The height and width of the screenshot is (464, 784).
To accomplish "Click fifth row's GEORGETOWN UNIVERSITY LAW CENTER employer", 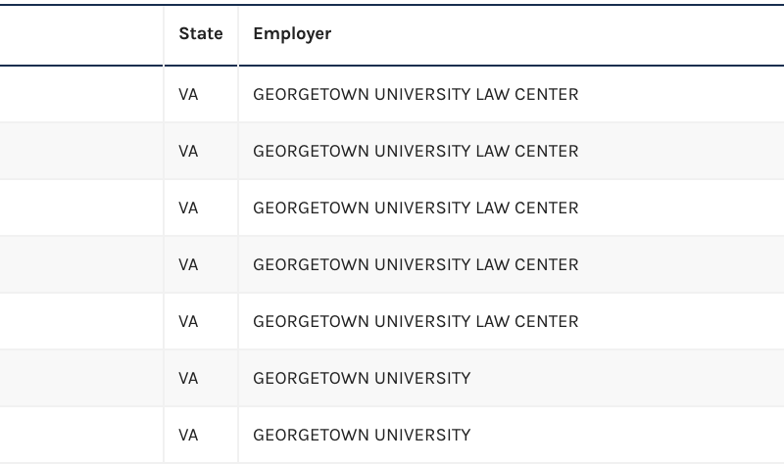I will [x=416, y=322].
